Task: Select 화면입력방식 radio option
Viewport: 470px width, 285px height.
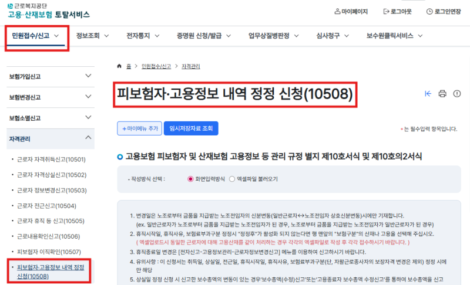Action: click(190, 179)
